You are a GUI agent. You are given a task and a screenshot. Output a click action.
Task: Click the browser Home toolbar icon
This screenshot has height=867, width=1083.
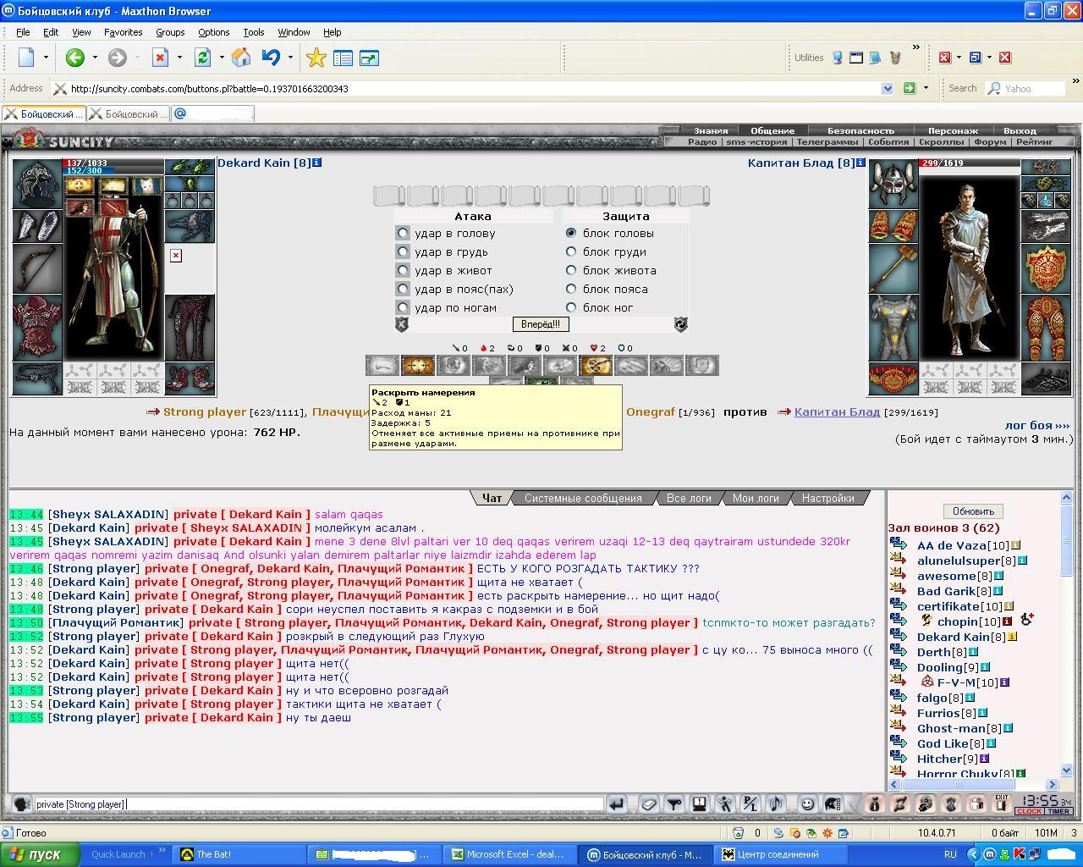[x=241, y=58]
